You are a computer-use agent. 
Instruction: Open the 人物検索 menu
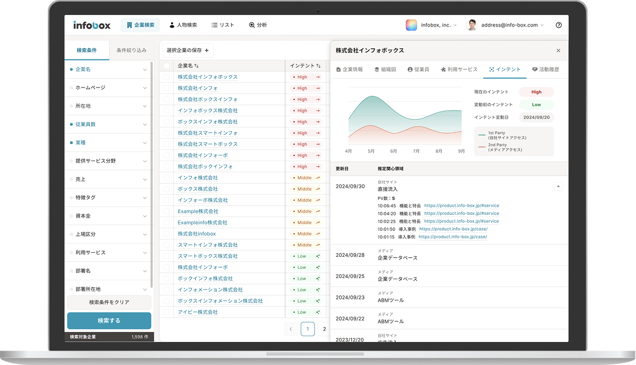tap(183, 25)
